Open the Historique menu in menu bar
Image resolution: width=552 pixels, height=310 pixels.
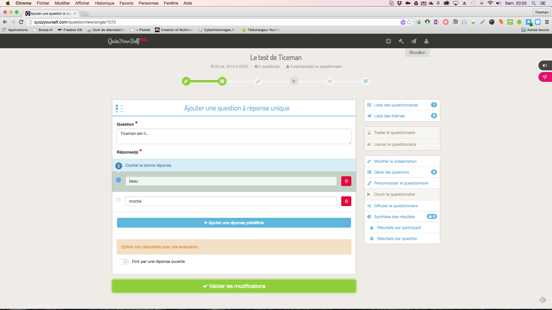coord(104,3)
